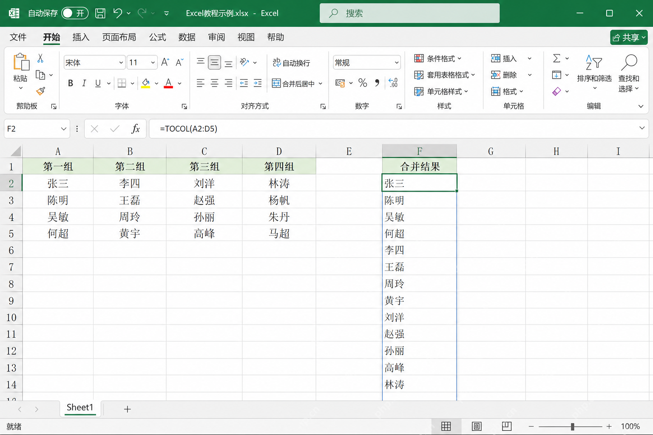Viewport: 653px width, 435px height.
Task: Toggle middle vertical alignment
Action: [215, 63]
